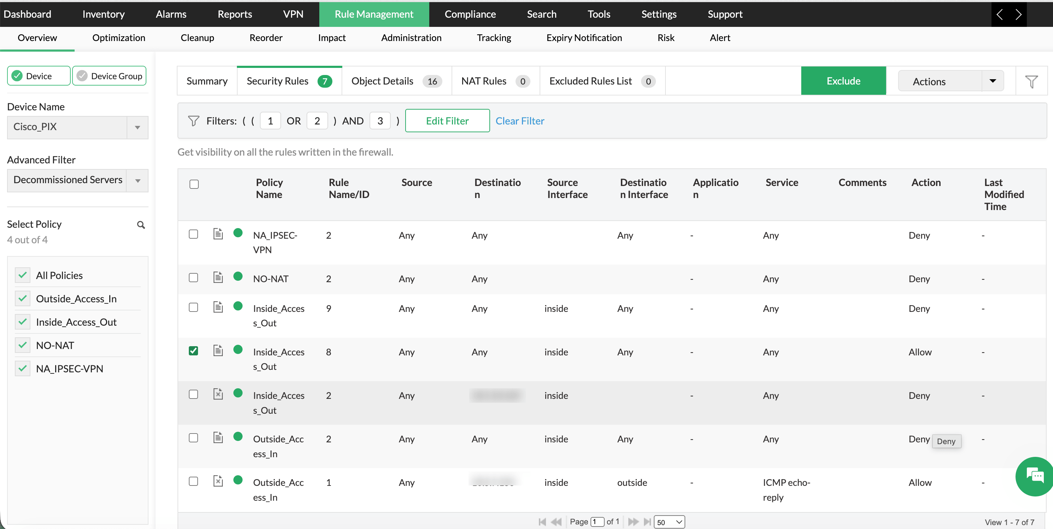Open crossed document icon for Inside_Access_Out rule 2

click(x=218, y=394)
